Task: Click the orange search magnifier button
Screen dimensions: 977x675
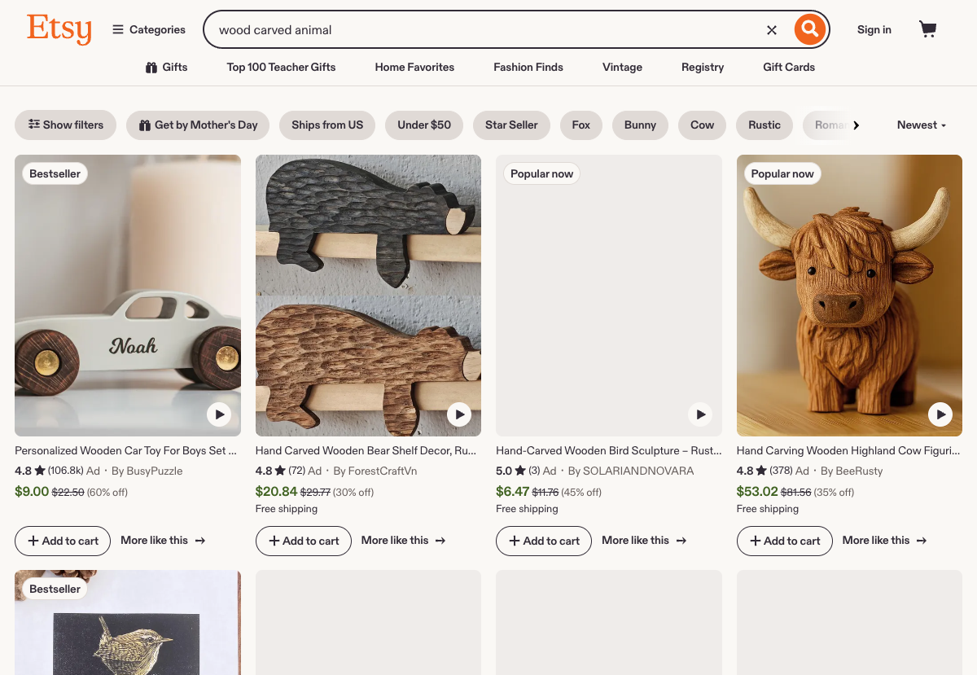Action: point(809,30)
